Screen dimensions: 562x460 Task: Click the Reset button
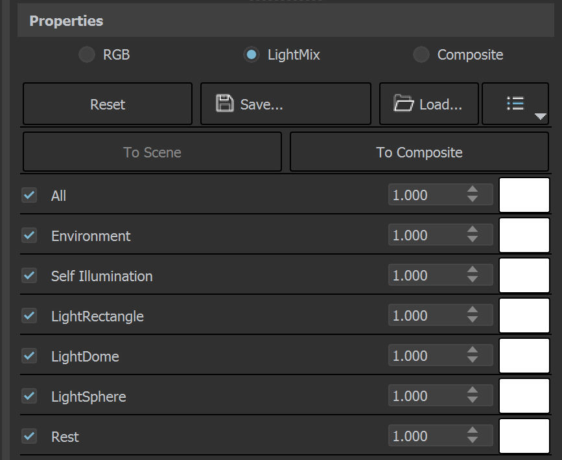[x=108, y=104]
